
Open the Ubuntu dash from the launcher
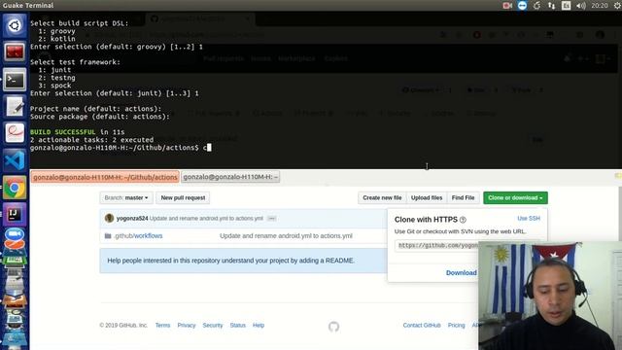coord(15,26)
